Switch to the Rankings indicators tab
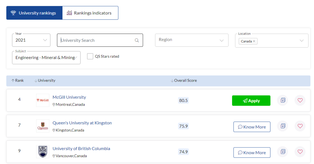This screenshot has height=164, width=314. coord(90,13)
